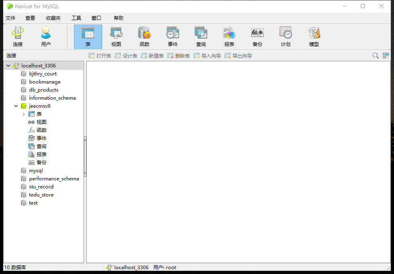
Task: Open the 查看 (View) menu
Action: pos(30,18)
